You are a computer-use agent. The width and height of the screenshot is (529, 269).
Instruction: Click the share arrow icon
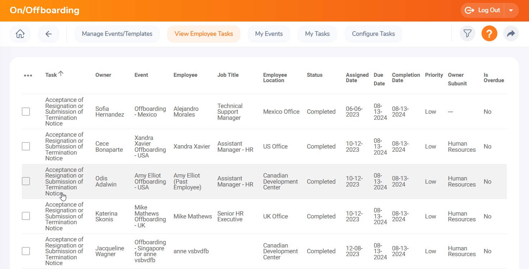[x=511, y=34]
